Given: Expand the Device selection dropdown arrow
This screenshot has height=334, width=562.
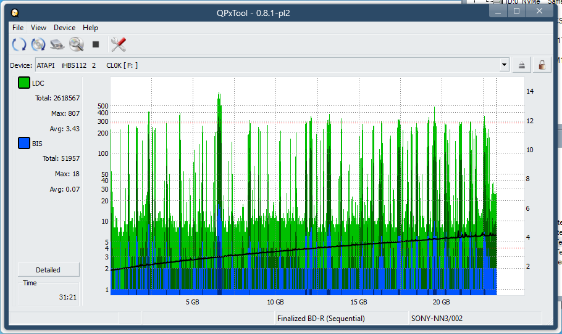Looking at the screenshot, I should pyautogui.click(x=505, y=65).
